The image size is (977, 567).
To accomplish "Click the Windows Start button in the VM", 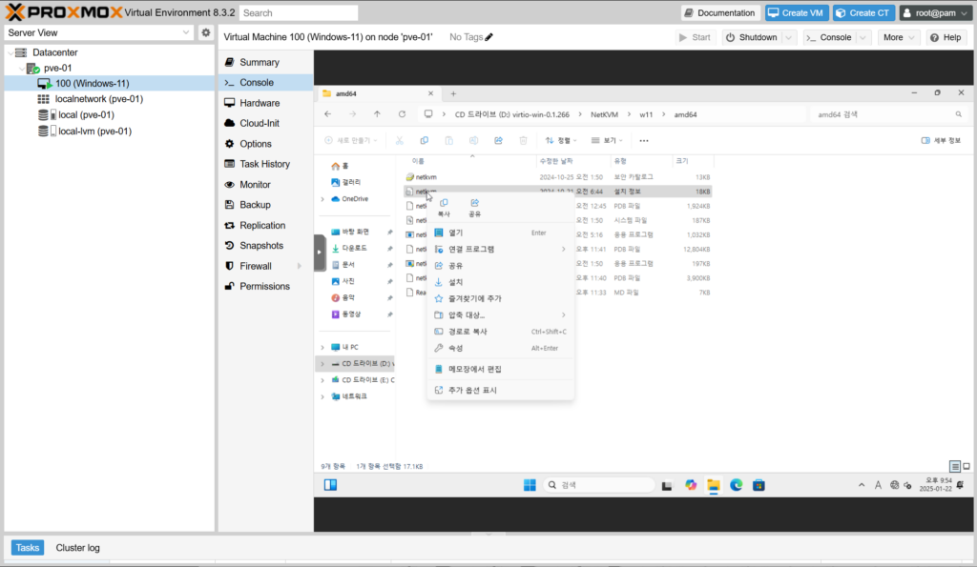I will click(529, 485).
